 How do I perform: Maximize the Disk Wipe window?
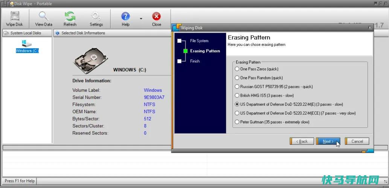click(x=381, y=3)
